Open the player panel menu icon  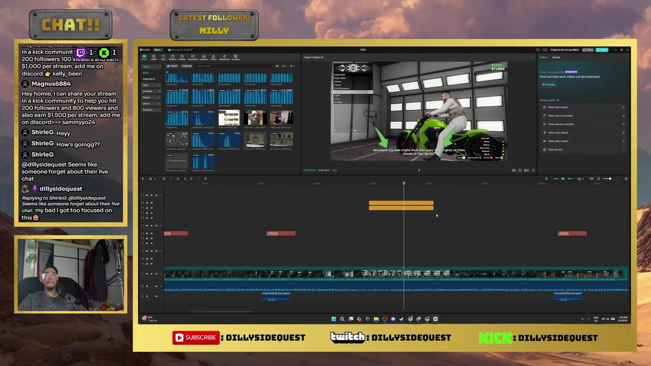coord(531,57)
